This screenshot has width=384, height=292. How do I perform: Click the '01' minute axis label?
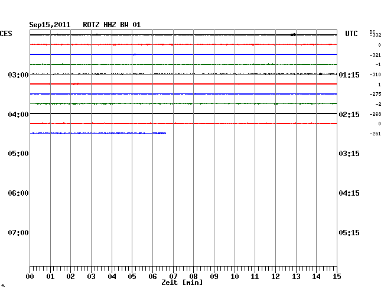pos(50,277)
